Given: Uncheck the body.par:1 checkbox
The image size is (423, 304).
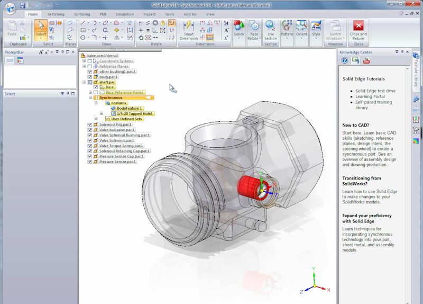Looking at the screenshot, I should (89, 77).
